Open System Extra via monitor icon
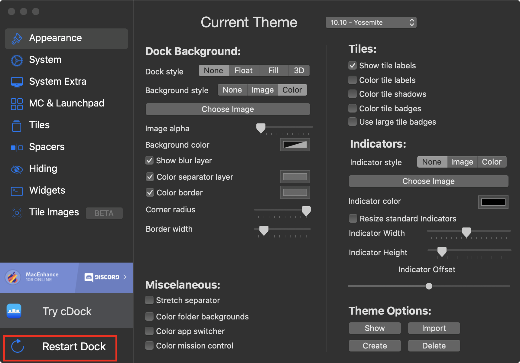 tap(17, 82)
